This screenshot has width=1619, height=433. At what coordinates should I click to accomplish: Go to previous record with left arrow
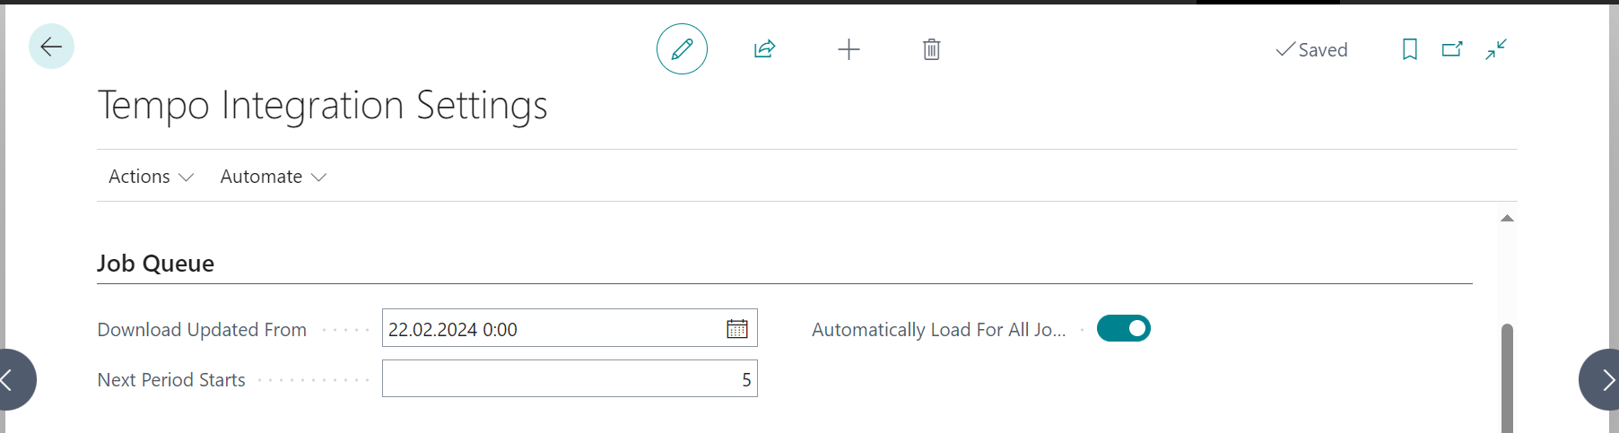(11, 380)
